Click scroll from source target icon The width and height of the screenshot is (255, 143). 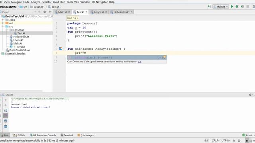[x=39, y=12]
